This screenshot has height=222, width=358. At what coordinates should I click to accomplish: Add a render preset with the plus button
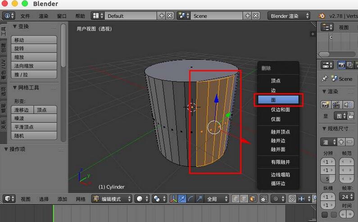coord(341,142)
